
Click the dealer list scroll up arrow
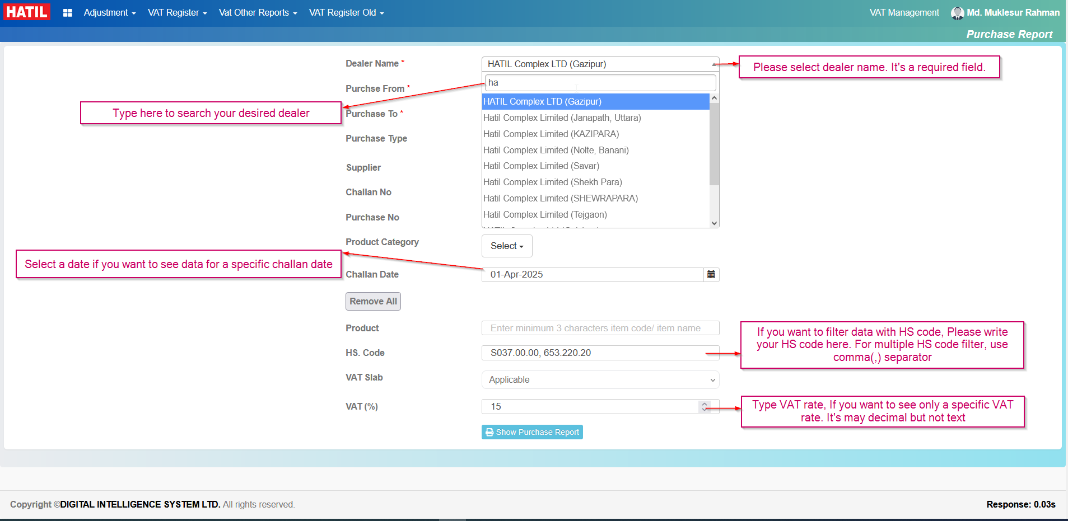click(x=714, y=98)
